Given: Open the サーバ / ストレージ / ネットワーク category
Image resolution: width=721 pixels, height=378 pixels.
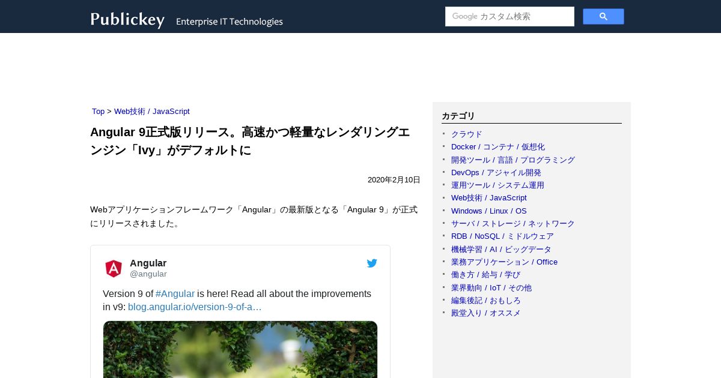Looking at the screenshot, I should [513, 224].
